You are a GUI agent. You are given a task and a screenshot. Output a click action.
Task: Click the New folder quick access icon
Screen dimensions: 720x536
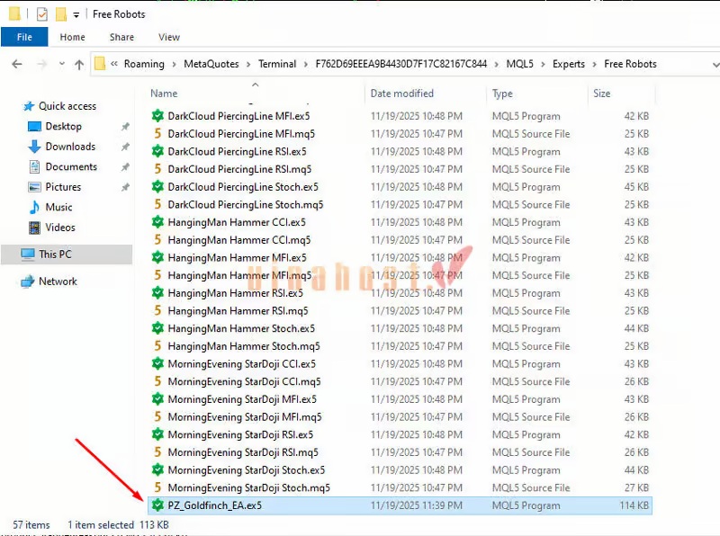tap(61, 14)
